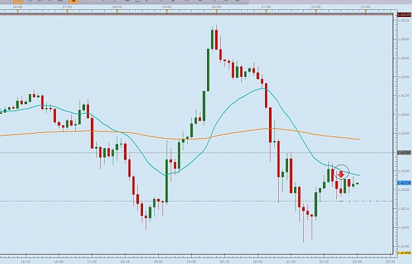The height and width of the screenshot is (264, 412).
Task: Click the 1.4290 price axis label
Action: (403, 58)
